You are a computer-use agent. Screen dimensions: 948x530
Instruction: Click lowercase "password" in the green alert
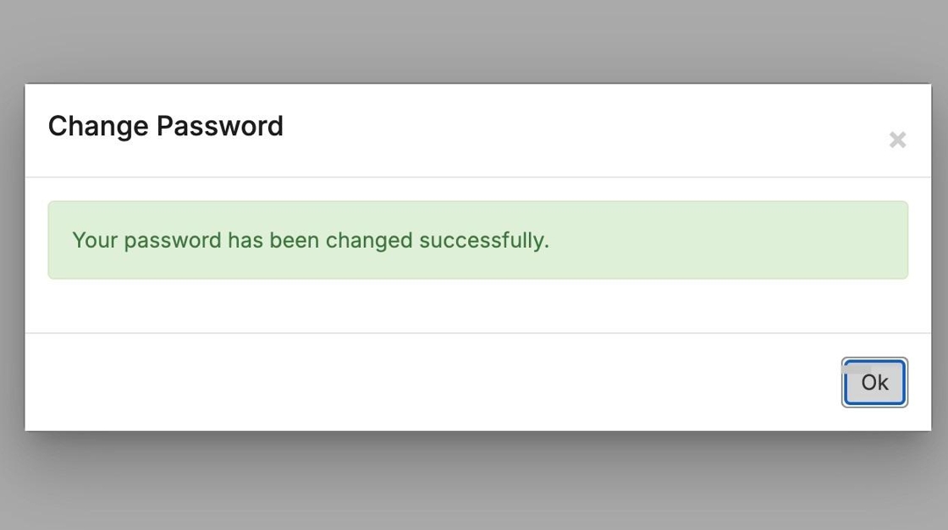coord(172,240)
